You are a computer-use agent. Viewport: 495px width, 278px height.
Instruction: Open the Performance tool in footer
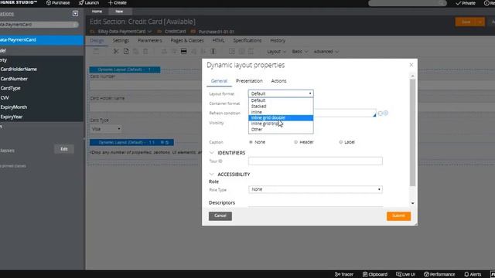click(439, 274)
